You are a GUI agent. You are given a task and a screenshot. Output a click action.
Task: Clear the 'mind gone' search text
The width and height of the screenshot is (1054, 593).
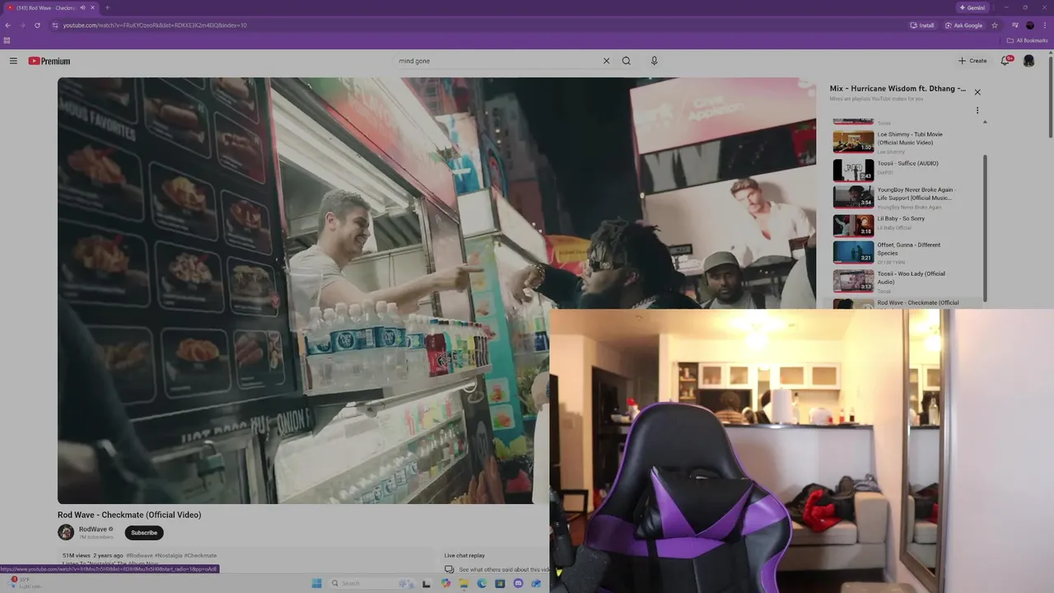click(606, 61)
